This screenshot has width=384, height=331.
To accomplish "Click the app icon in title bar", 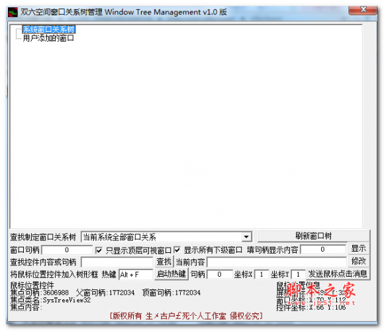I will pyautogui.click(x=13, y=12).
